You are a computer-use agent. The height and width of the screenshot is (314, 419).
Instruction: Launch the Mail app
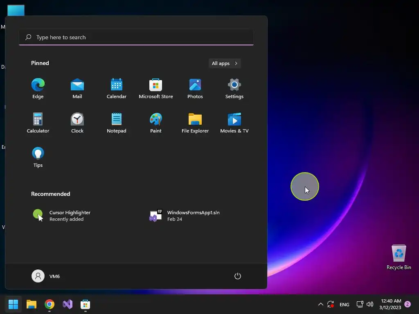tap(77, 89)
